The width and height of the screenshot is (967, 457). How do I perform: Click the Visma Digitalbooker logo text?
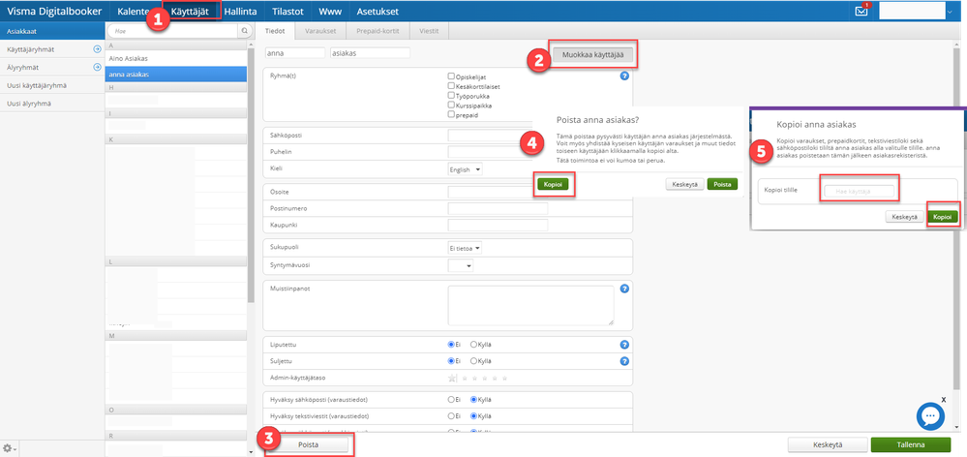tap(54, 11)
